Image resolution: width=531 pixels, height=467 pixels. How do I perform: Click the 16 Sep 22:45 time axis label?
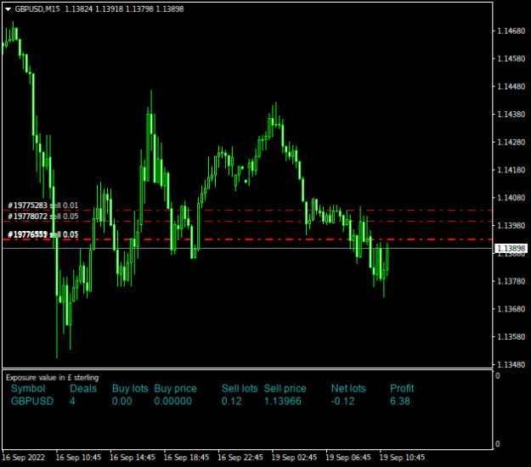tap(240, 458)
